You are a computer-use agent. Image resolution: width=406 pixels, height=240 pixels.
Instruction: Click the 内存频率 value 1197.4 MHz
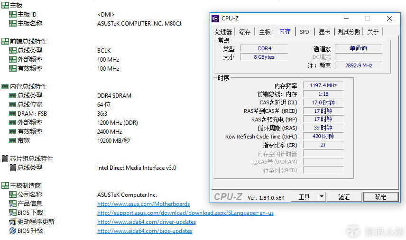(323, 85)
